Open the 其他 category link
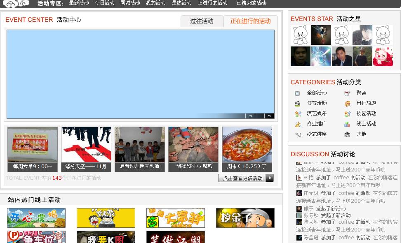The image size is (402, 243). pyautogui.click(x=361, y=134)
